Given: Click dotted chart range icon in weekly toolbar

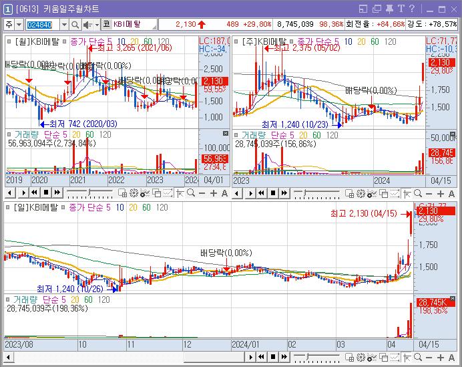Looking at the screenshot, I should tap(395, 194).
